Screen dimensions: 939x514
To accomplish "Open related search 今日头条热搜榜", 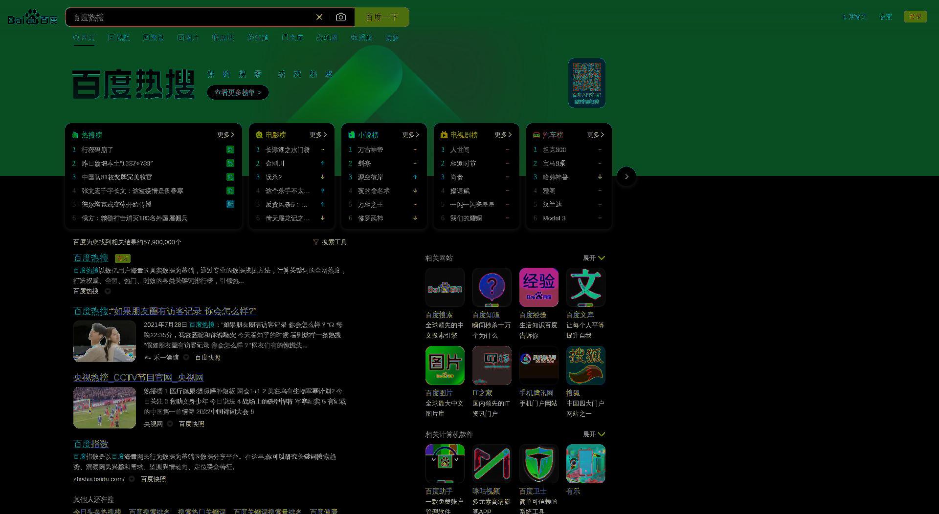I will coord(97,511).
